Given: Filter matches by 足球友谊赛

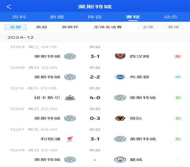Looking at the screenshot, I should (x=108, y=27).
